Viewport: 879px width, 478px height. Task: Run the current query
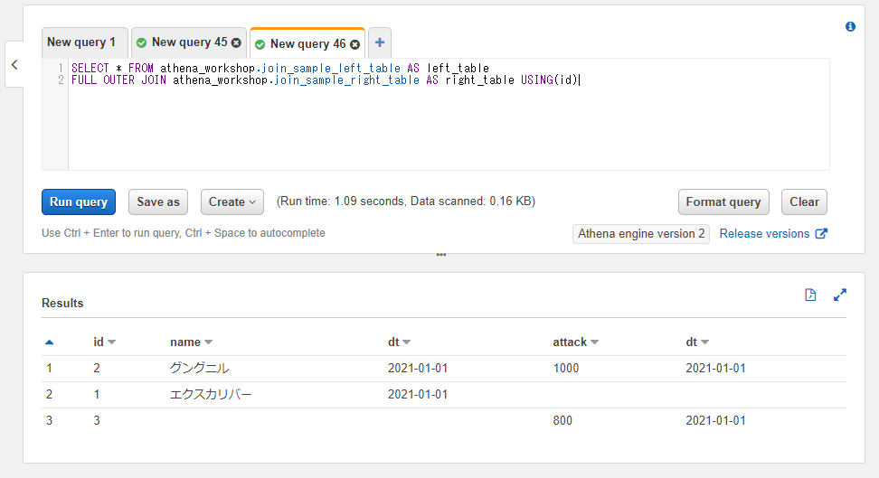coord(79,202)
